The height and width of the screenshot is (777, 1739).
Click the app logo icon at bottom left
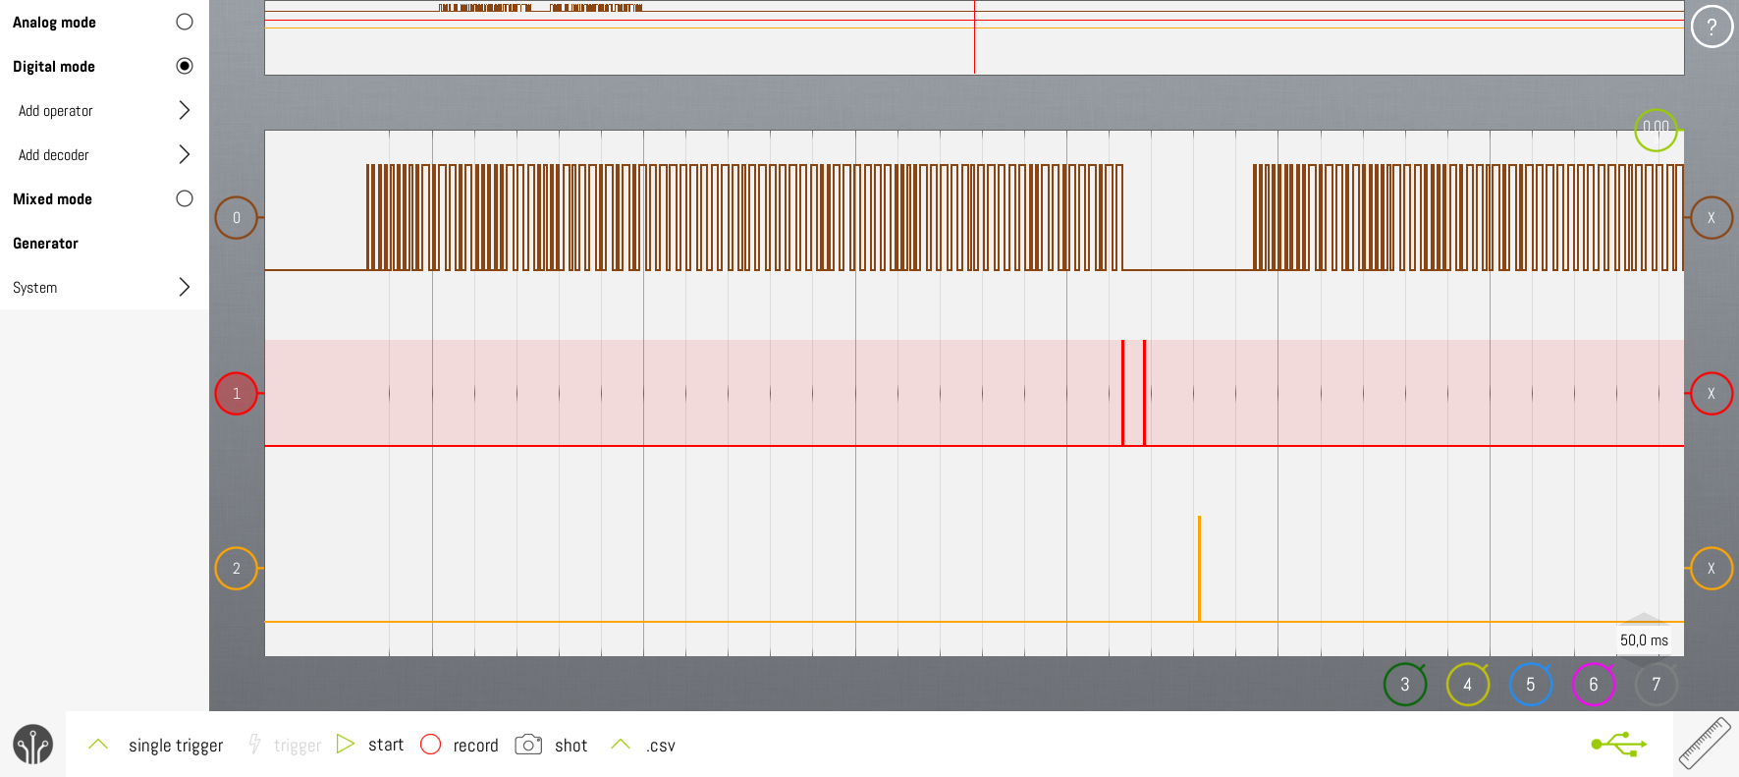pyautogui.click(x=32, y=745)
